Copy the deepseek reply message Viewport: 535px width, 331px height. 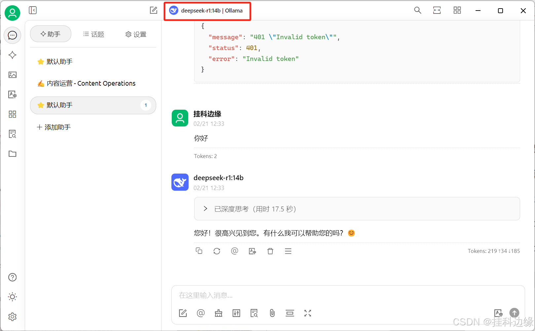[x=199, y=251]
